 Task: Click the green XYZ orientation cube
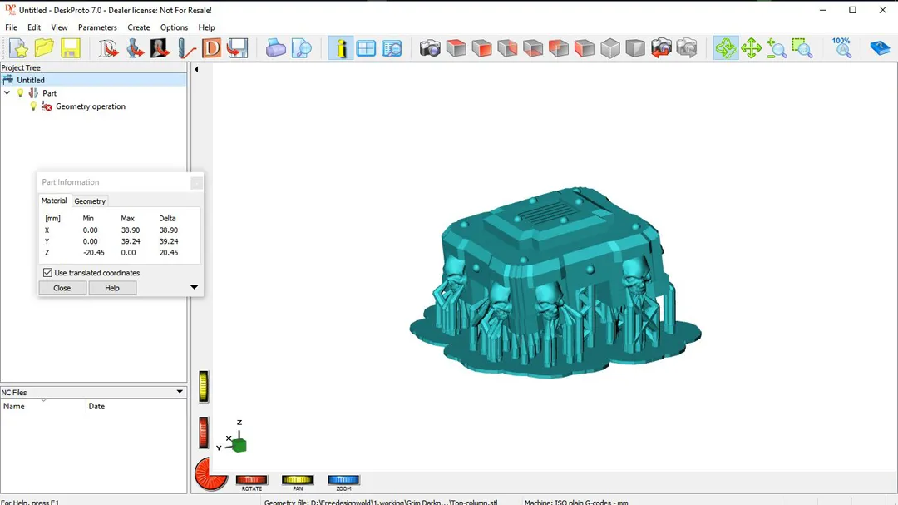pyautogui.click(x=239, y=445)
